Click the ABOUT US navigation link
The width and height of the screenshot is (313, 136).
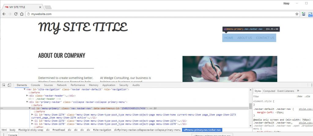(245, 38)
